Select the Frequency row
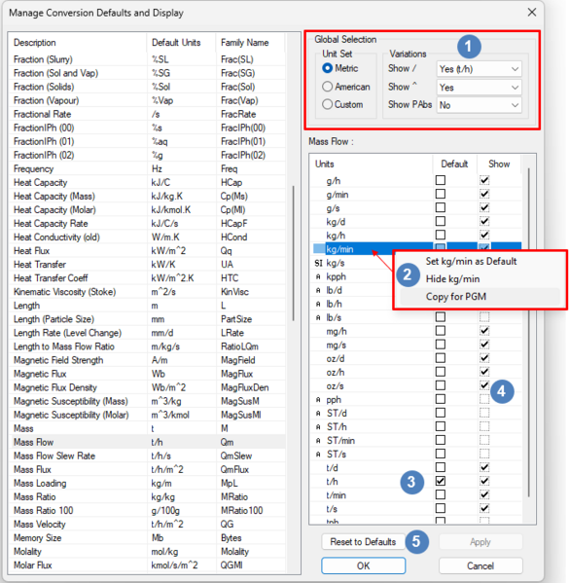This screenshot has height=583, width=569. point(148,168)
